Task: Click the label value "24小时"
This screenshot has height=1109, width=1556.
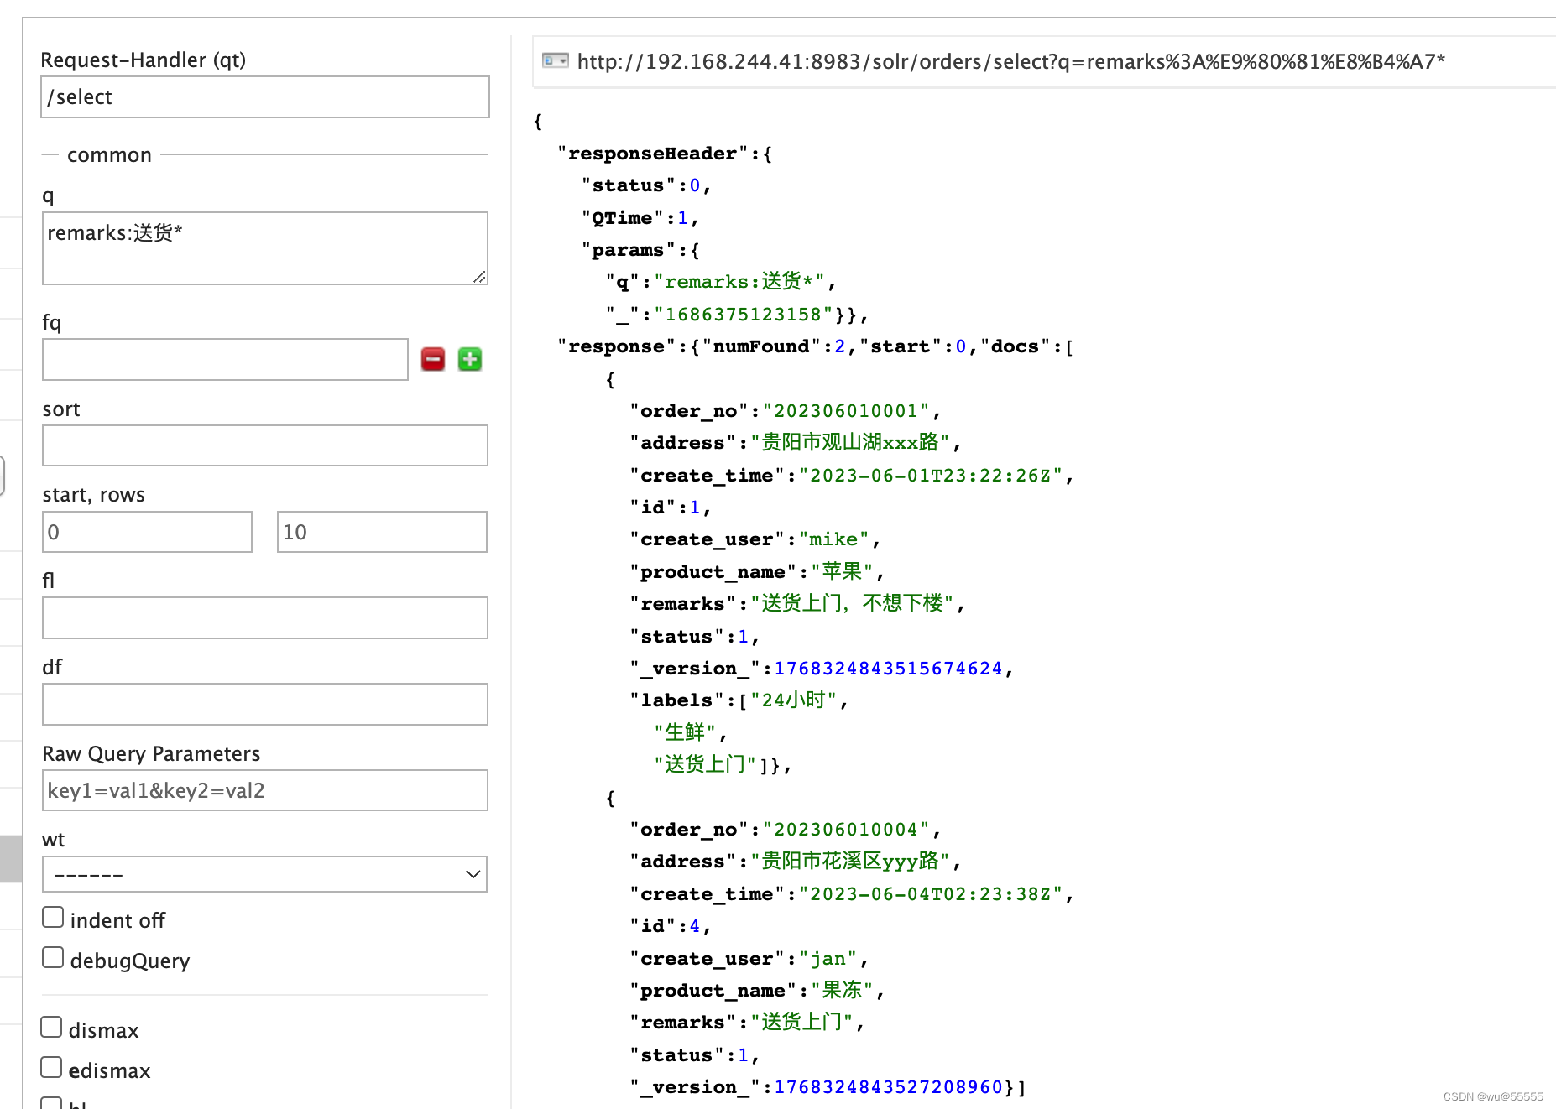Action: point(793,700)
